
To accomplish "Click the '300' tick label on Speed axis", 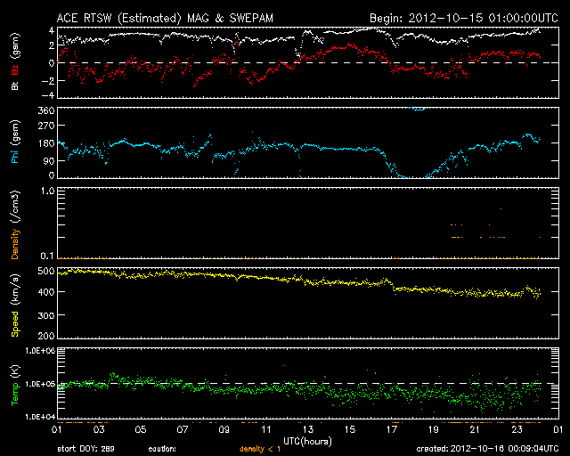I will pyautogui.click(x=46, y=315).
